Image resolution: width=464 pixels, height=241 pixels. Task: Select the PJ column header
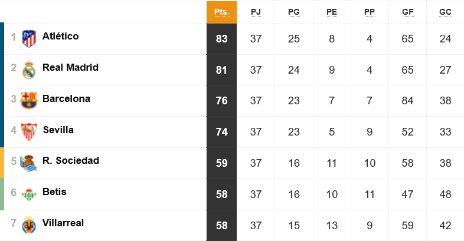256,12
